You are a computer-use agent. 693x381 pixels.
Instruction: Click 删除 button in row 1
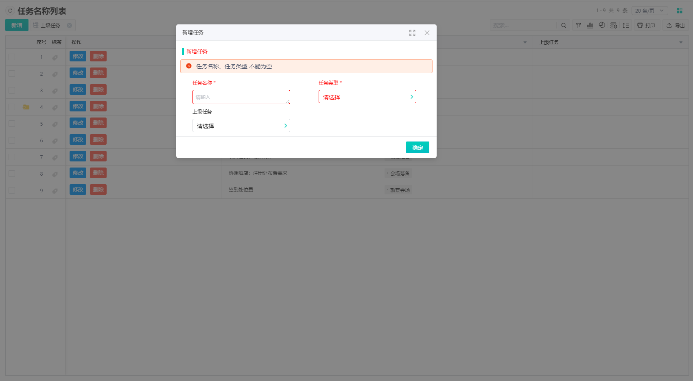98,57
